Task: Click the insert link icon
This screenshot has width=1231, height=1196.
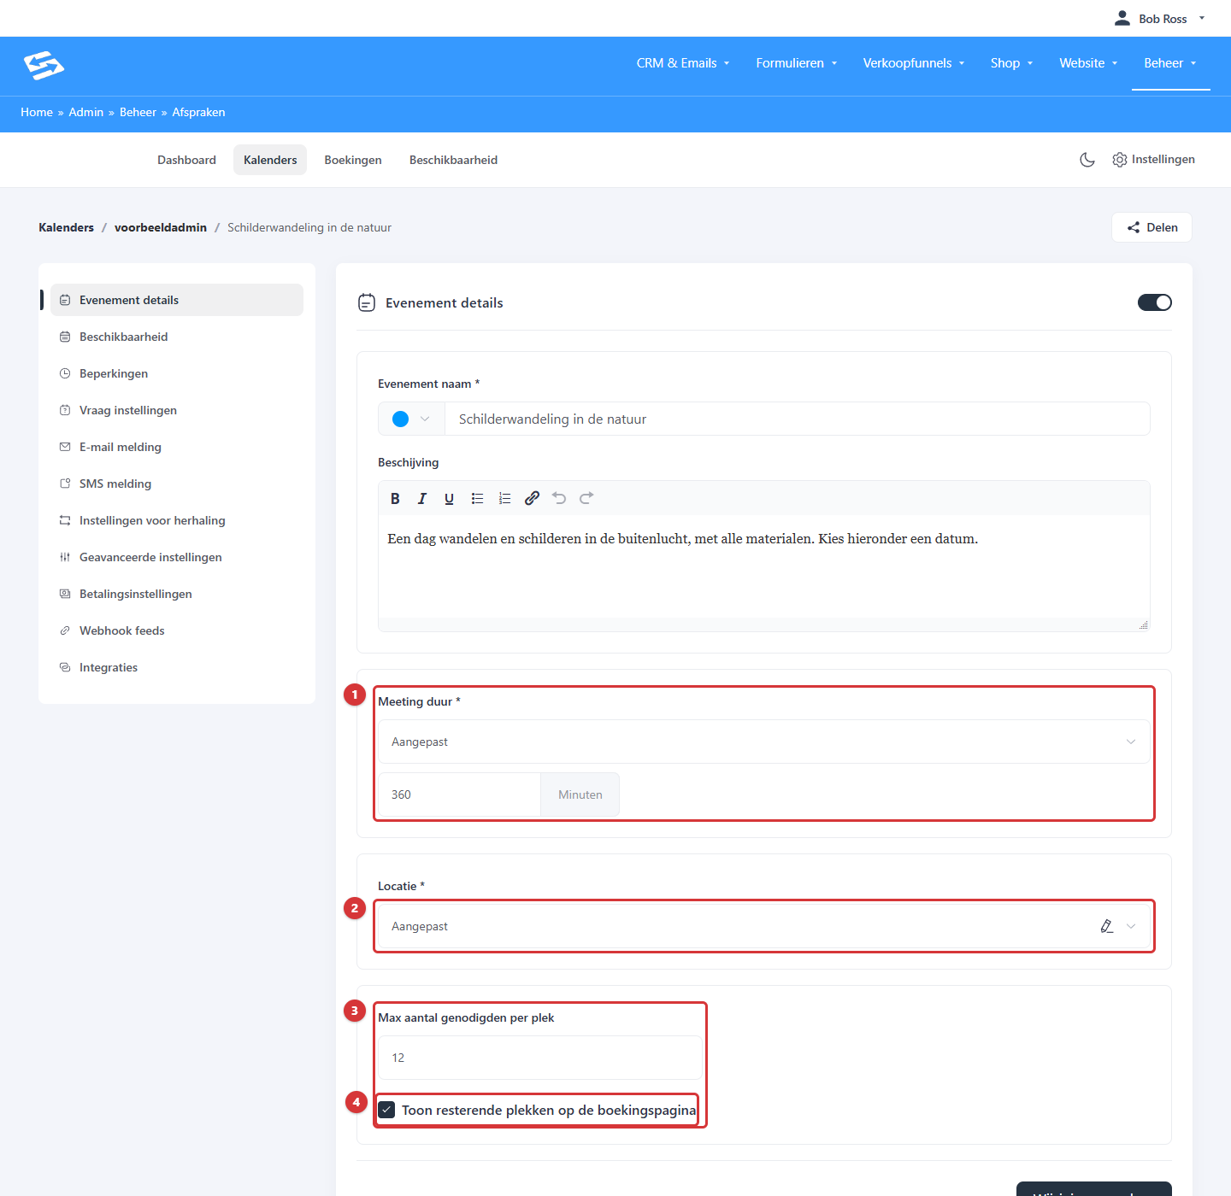Action: (532, 498)
